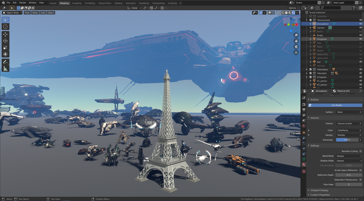Enable Subsurface Translucency checkbox
364x201 pixels.
point(360,180)
